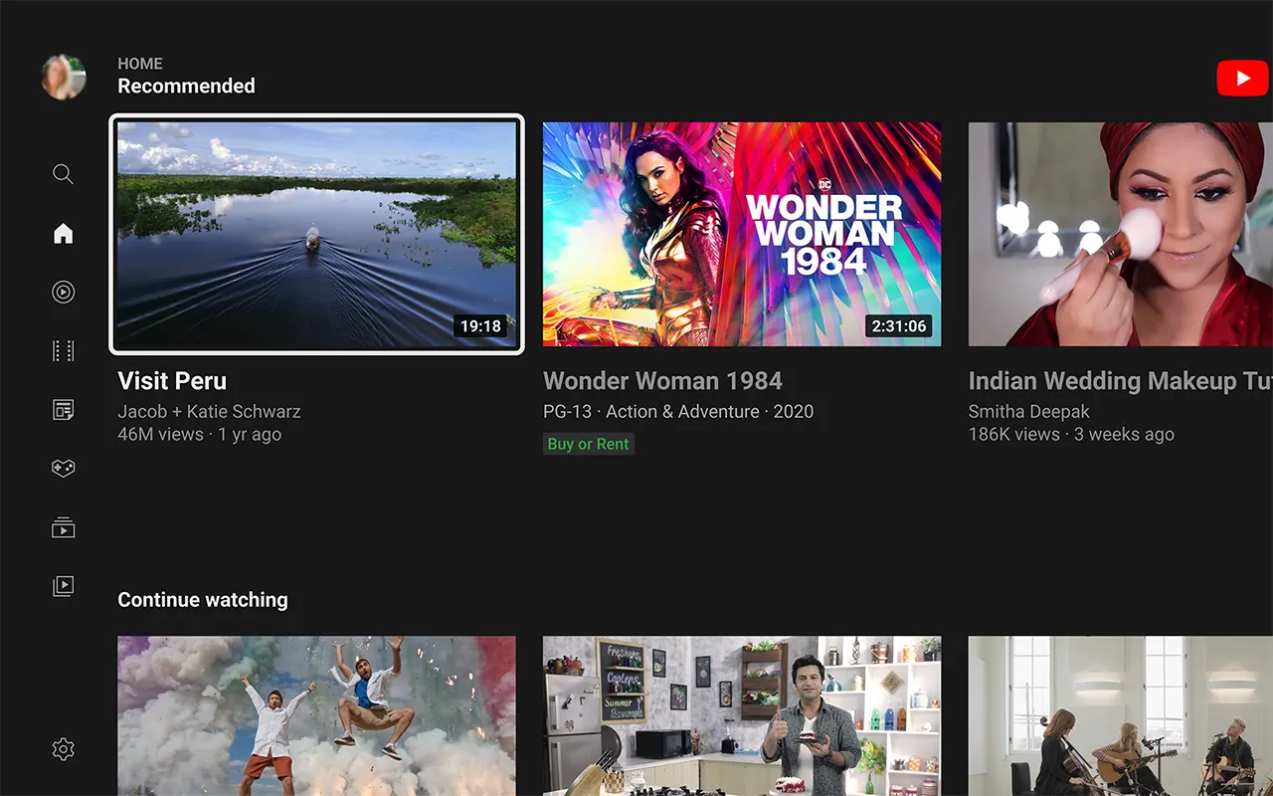
Task: Click the YouTube logo
Action: point(1242,79)
